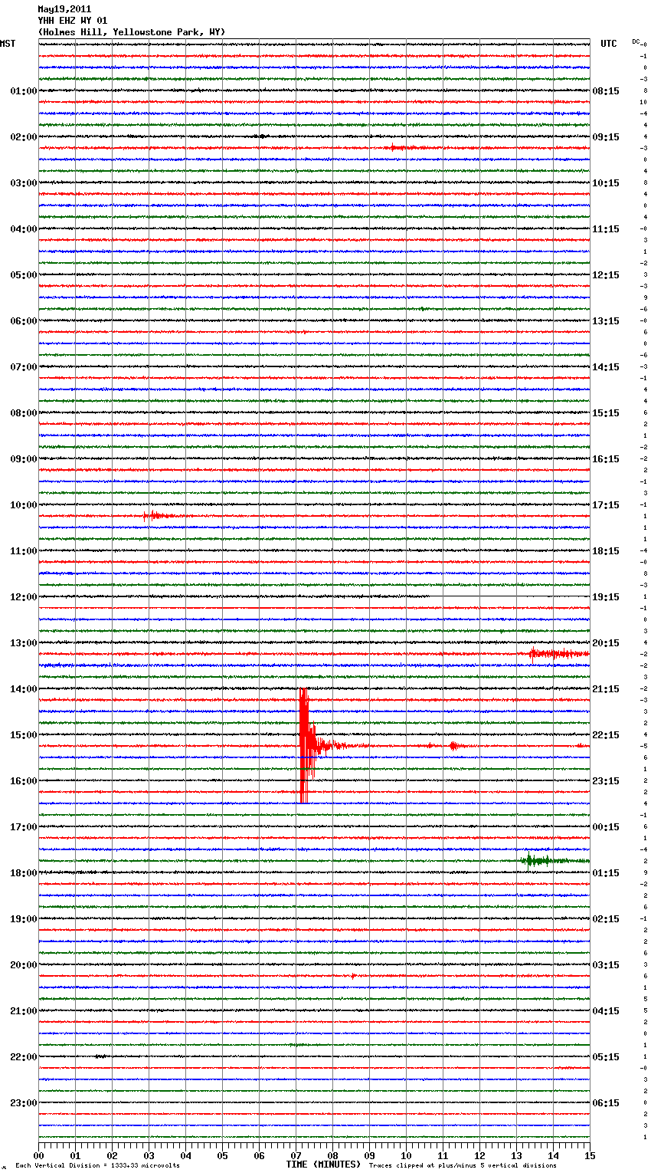The height and width of the screenshot is (1176, 651).
Task: Click the TIME (MINUTES) axis title
Action: 323,1165
